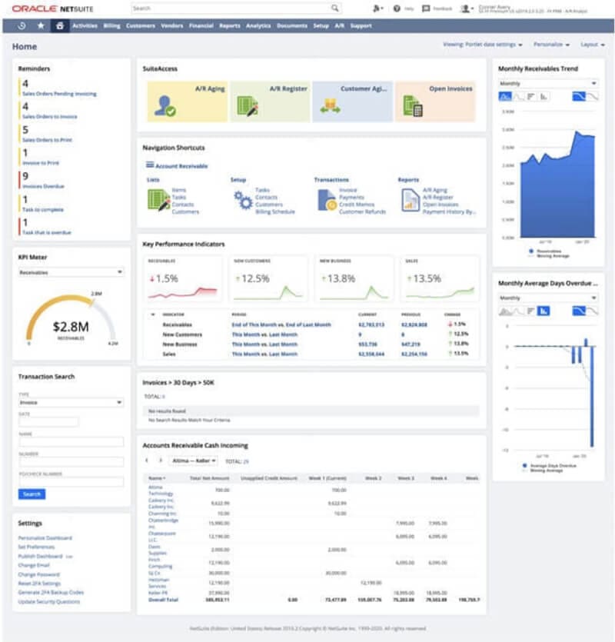The image size is (615, 642).
Task: Open the A/R Aging SuiteAccess tile
Action: click(x=187, y=101)
